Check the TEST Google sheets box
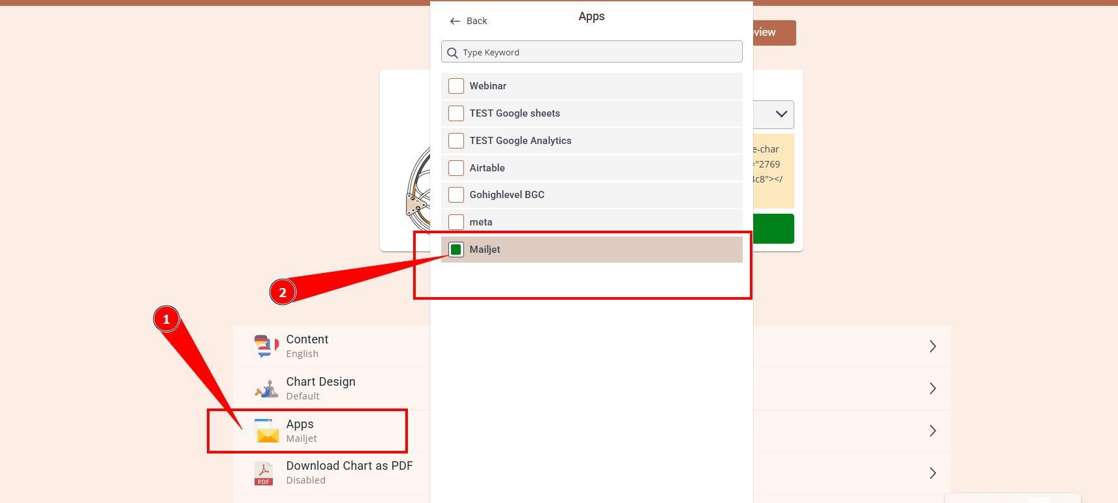Image resolution: width=1118 pixels, height=503 pixels. pyautogui.click(x=456, y=113)
